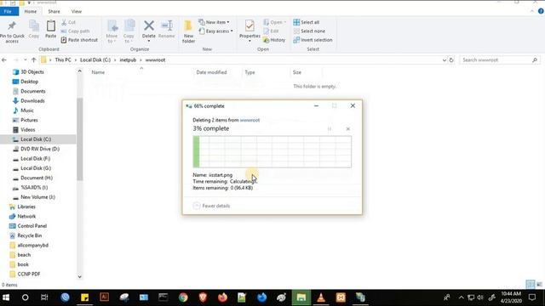The height and width of the screenshot is (306, 545).
Task: Switch to large icons view
Action: point(539,285)
